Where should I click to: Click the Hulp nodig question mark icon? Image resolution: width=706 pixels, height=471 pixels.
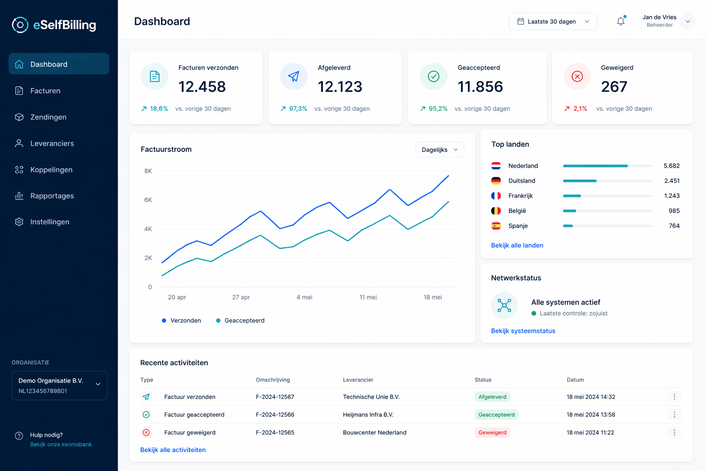point(19,436)
